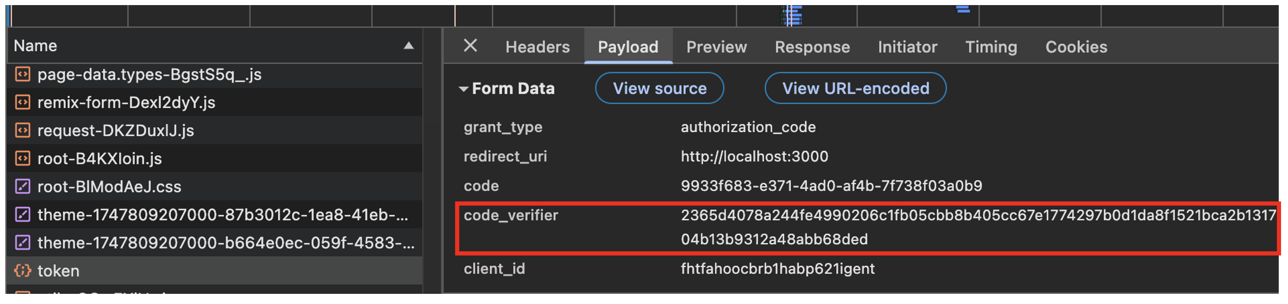Close the request details panel

click(470, 46)
